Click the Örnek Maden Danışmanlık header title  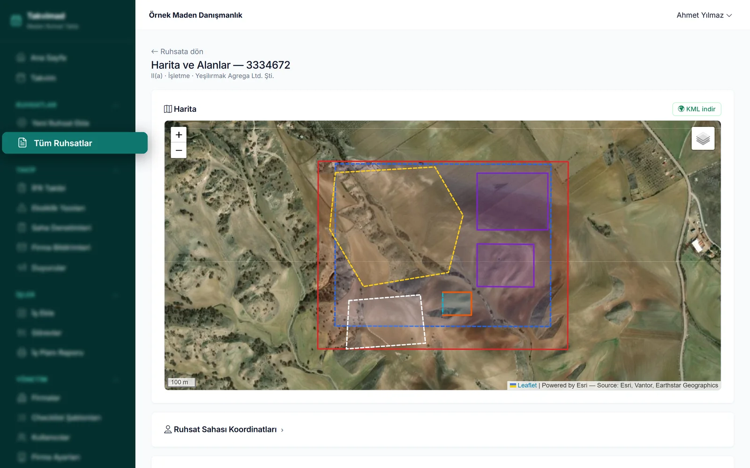[x=195, y=15]
